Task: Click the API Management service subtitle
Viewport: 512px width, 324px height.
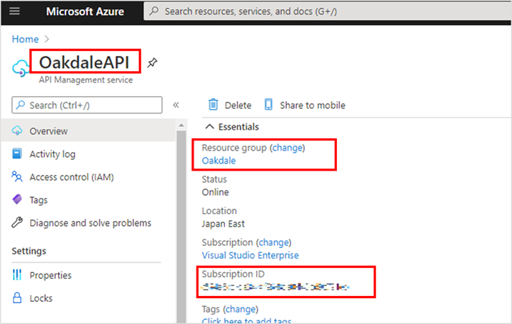Action: [x=86, y=80]
